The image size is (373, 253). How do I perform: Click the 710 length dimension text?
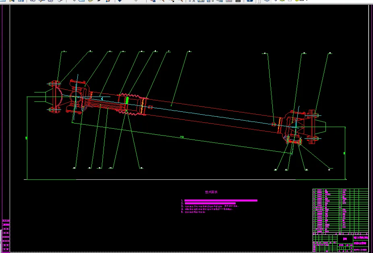182,137
